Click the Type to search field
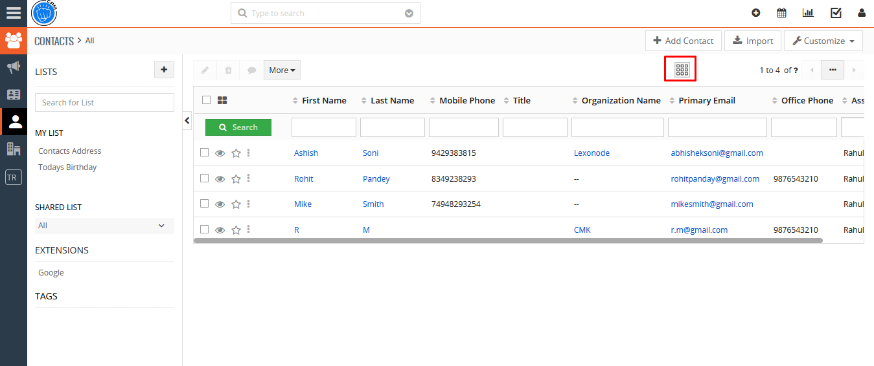 [x=325, y=13]
